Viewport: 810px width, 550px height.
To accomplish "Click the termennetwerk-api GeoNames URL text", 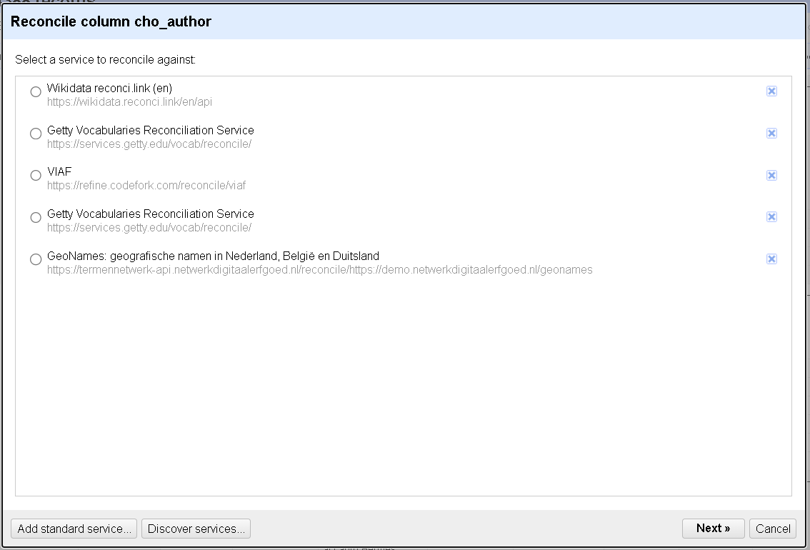I will [x=319, y=270].
